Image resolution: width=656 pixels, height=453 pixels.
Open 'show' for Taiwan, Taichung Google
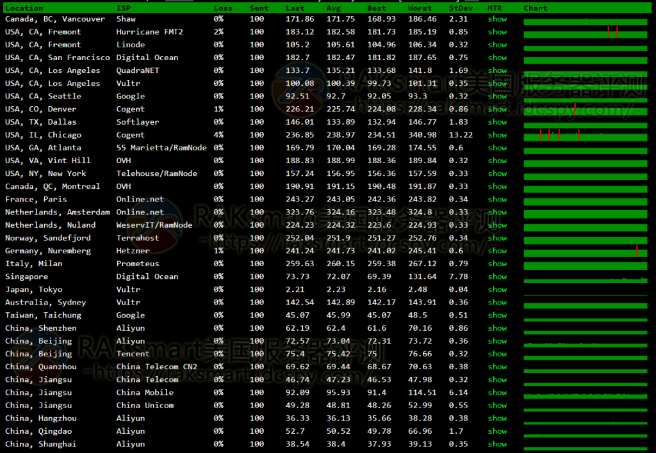click(497, 315)
